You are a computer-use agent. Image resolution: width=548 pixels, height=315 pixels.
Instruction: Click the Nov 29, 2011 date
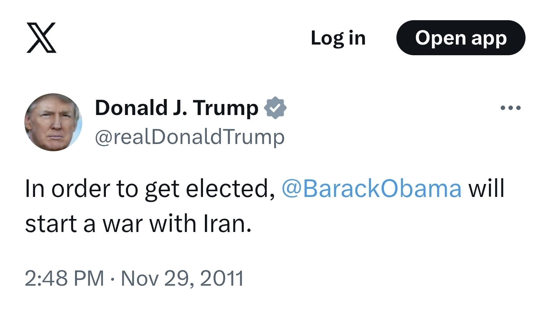pyautogui.click(x=182, y=278)
